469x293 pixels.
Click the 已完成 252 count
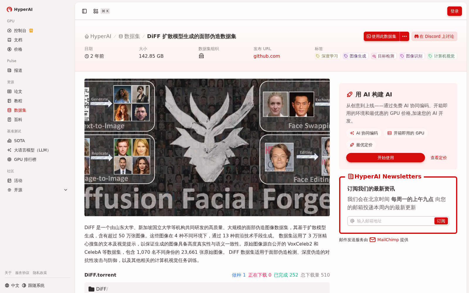(x=286, y=275)
